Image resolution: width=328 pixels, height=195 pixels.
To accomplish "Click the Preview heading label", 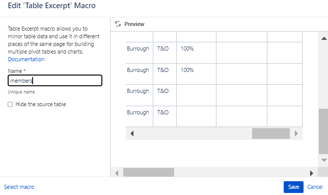I will pyautogui.click(x=134, y=24).
